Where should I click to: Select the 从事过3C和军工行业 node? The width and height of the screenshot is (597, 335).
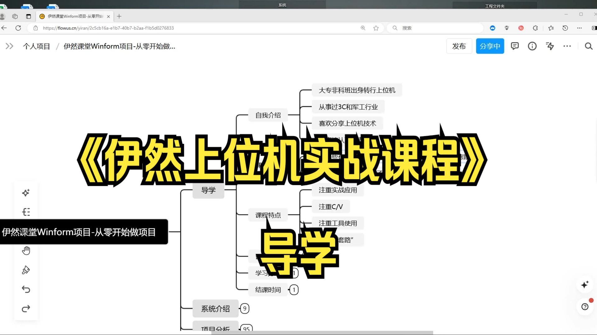coord(348,107)
